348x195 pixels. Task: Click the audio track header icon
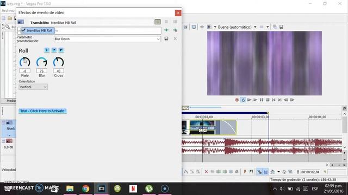pyautogui.click(x=9, y=141)
